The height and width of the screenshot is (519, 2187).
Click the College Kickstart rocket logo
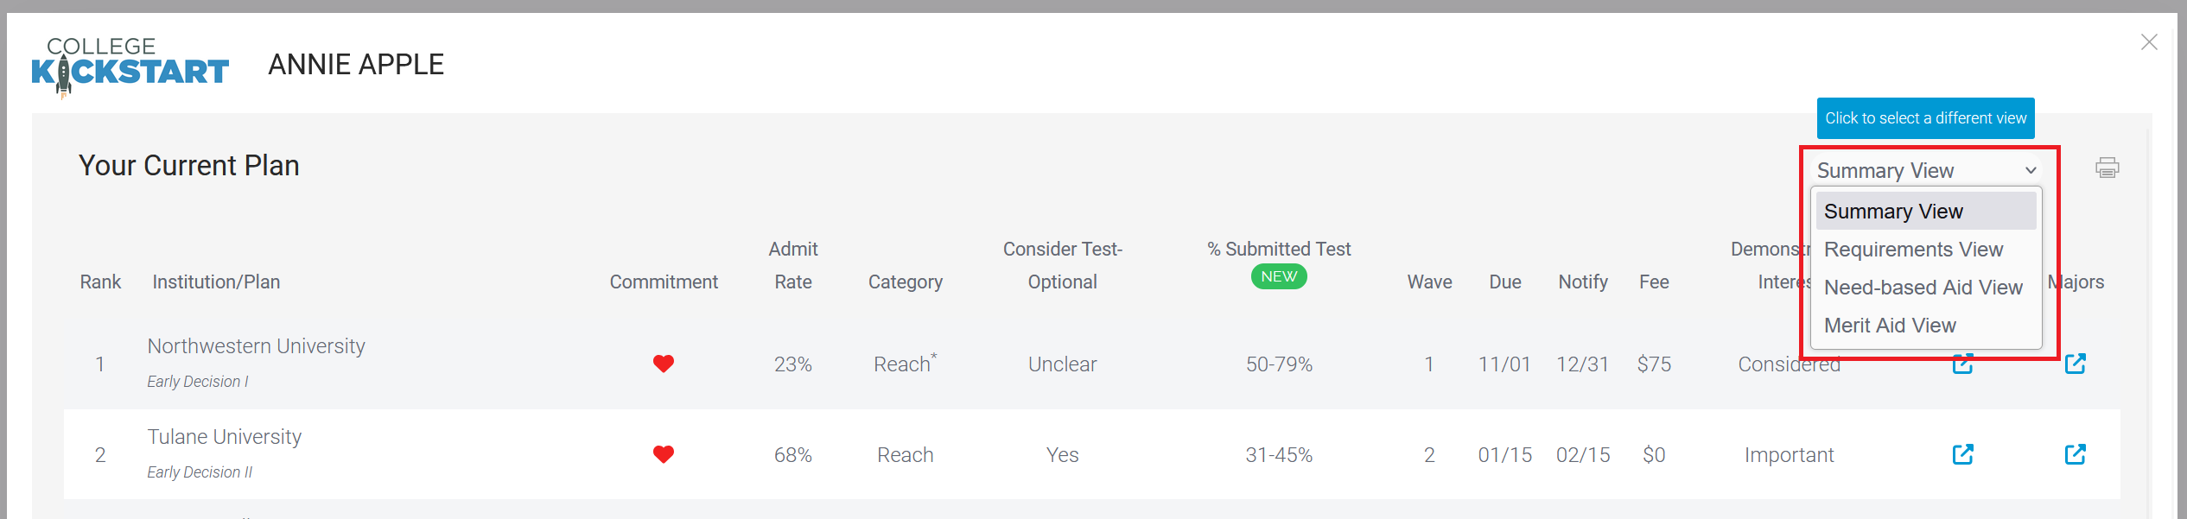tap(130, 66)
